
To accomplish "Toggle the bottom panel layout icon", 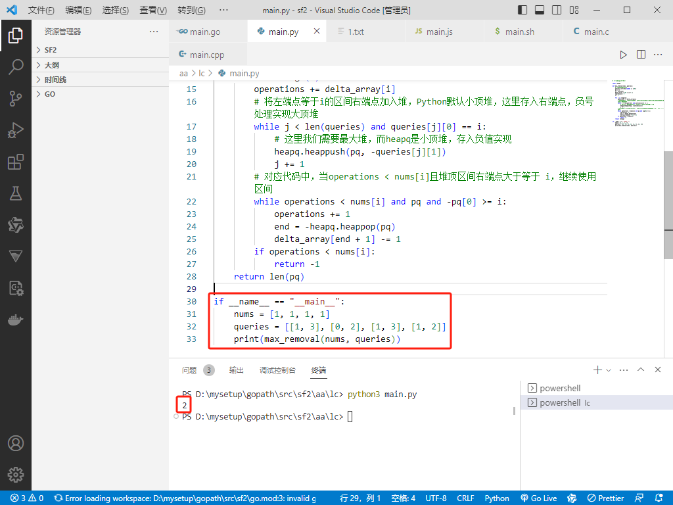I will pyautogui.click(x=540, y=10).
